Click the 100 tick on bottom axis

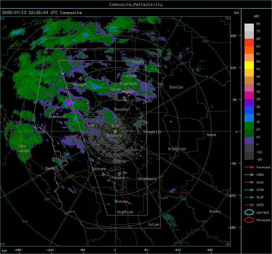click(x=178, y=250)
